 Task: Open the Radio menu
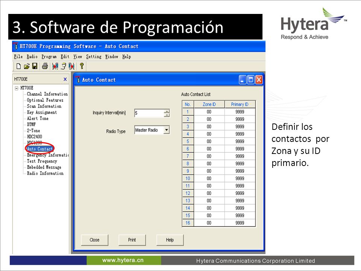(x=32, y=56)
